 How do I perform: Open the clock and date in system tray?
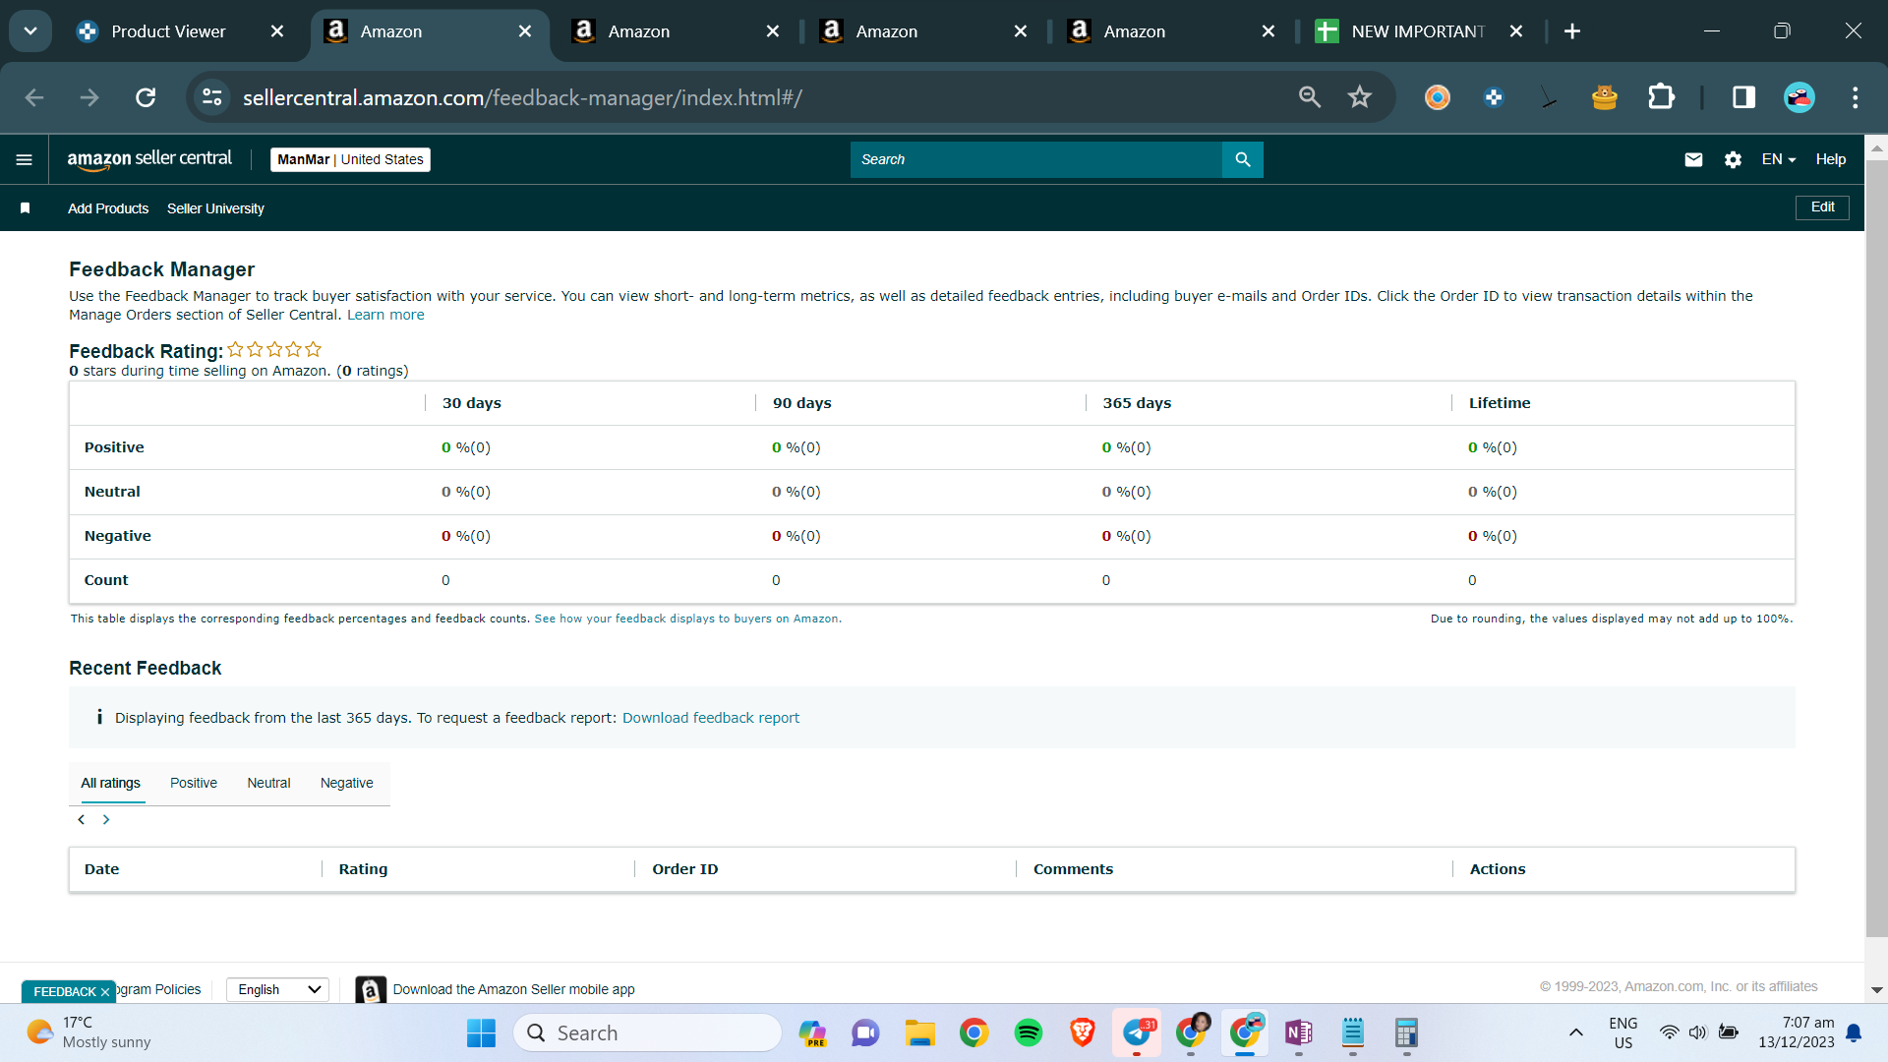point(1797,1032)
